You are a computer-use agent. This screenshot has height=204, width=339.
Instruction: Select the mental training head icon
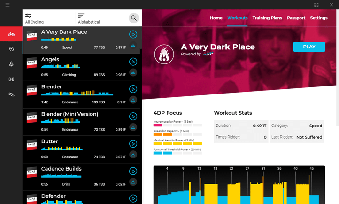tap(11, 49)
